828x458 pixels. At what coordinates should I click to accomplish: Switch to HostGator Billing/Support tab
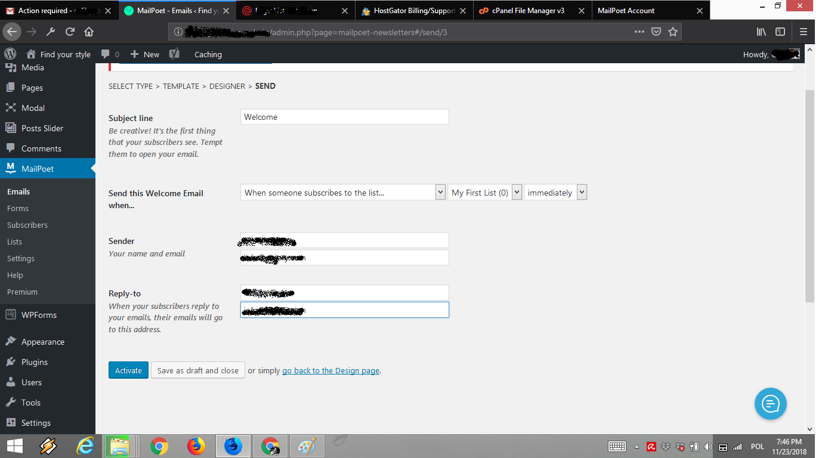(415, 11)
